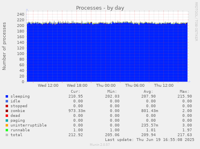This screenshot has width=200, height=149.
Task: Click zombie current value 973.33m
Action: tap(77, 111)
